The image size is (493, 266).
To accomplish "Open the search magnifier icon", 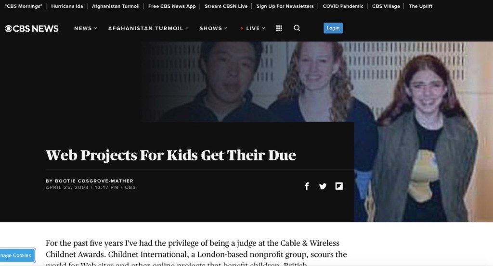I will tap(297, 28).
